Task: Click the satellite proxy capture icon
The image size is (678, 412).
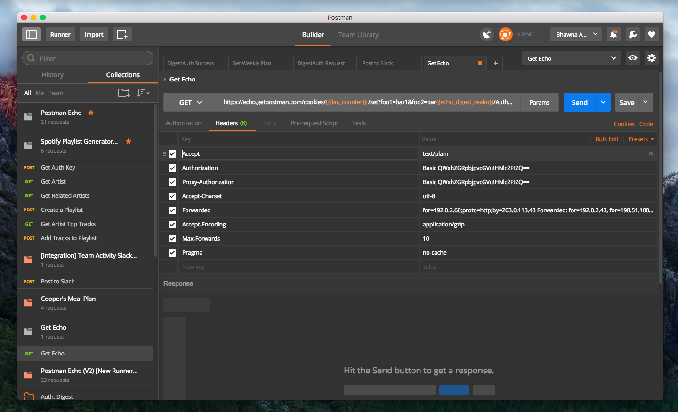Action: tap(487, 34)
